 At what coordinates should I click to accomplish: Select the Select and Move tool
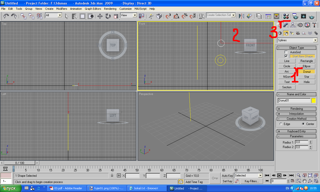point(100,16)
